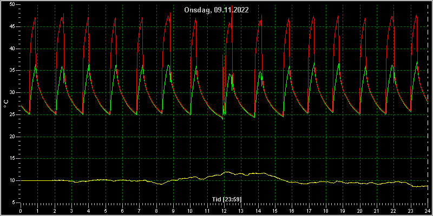The width and height of the screenshot is (433, 216).
Task: Click hour 9 tick label
Action: pos(173,211)
